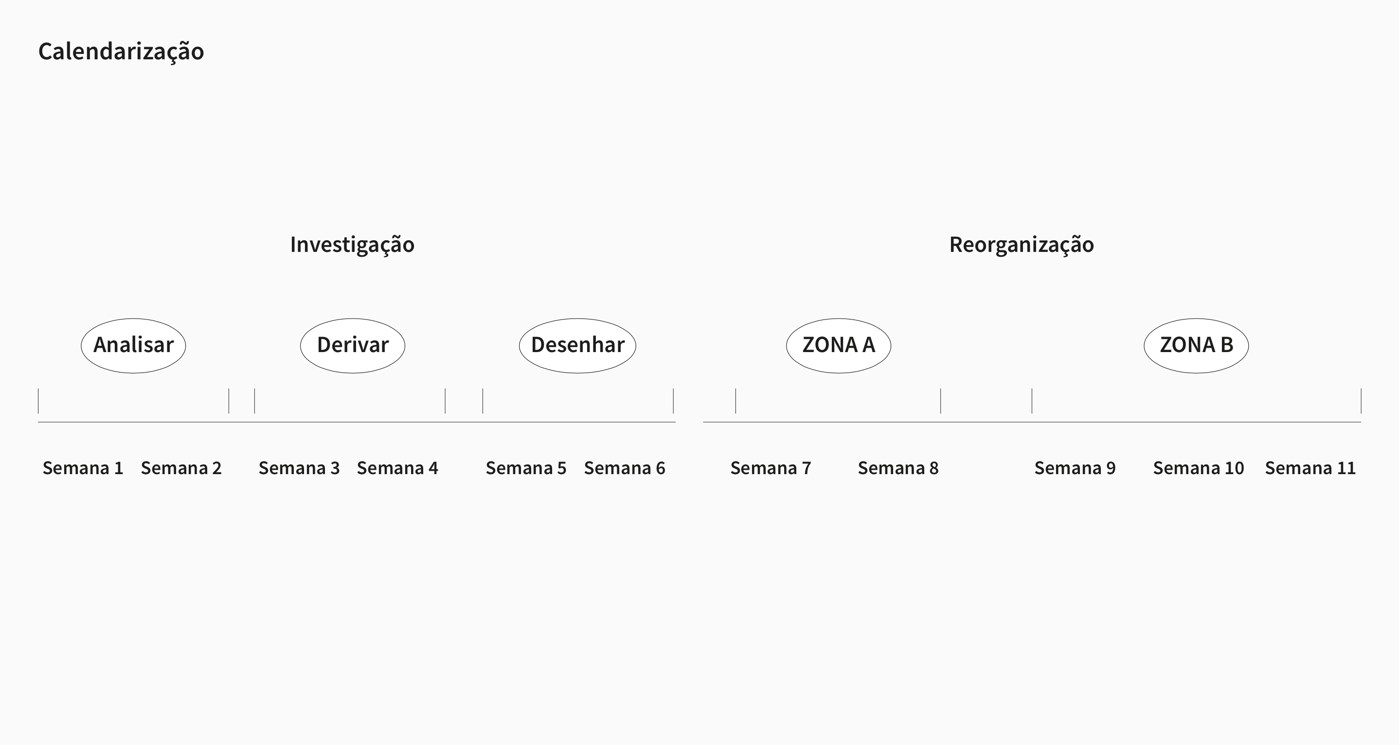Click the Semana 7 label

coord(771,468)
